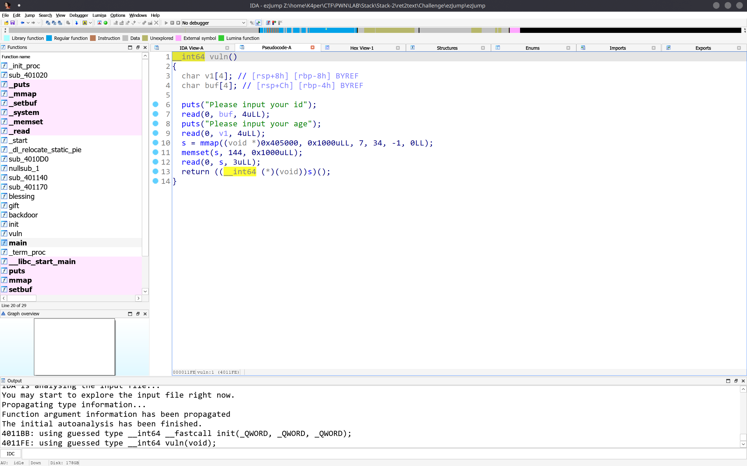
Task: Click the IDC command button
Action: pyautogui.click(x=10, y=454)
